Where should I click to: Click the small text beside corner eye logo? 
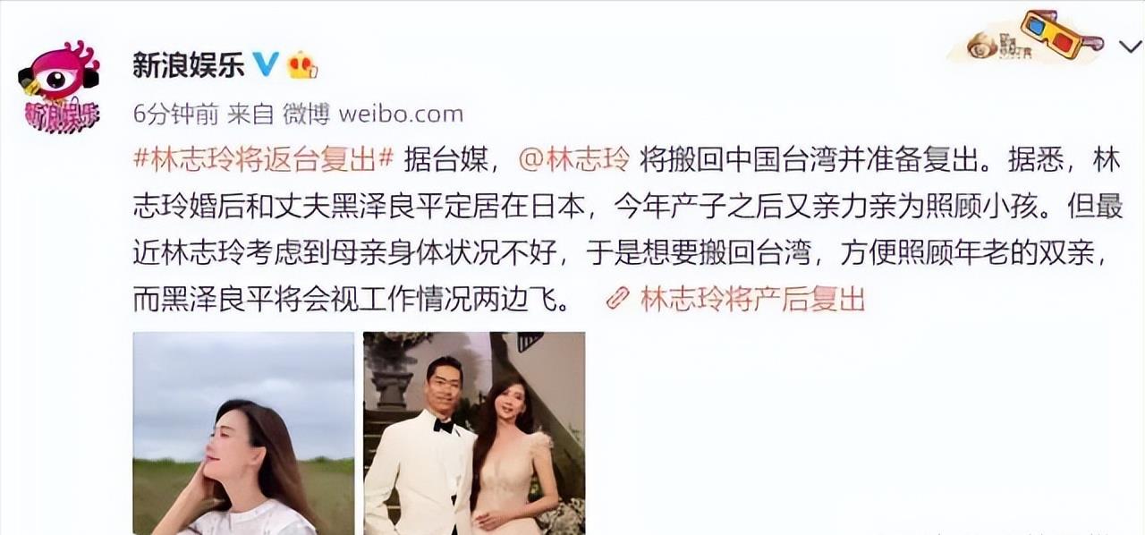(1017, 48)
